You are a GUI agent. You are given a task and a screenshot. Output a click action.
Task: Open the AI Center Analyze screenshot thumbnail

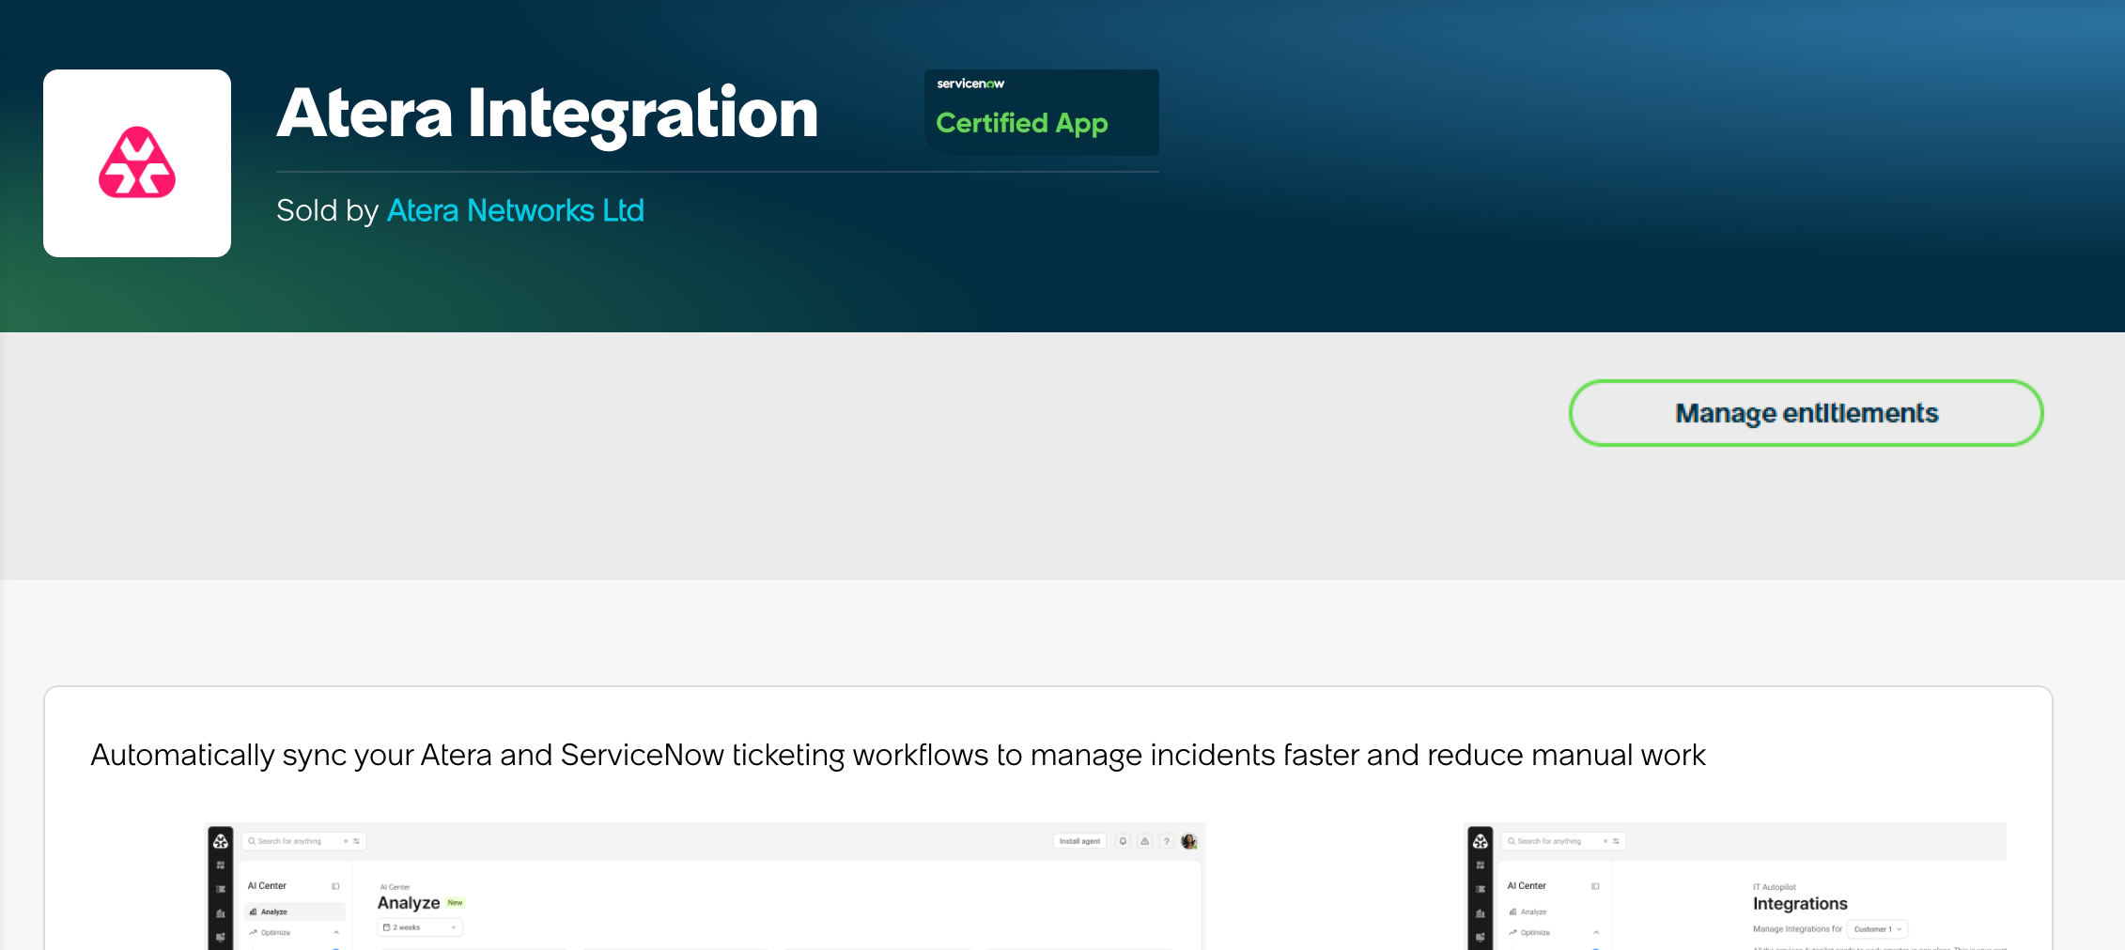tap(705, 886)
